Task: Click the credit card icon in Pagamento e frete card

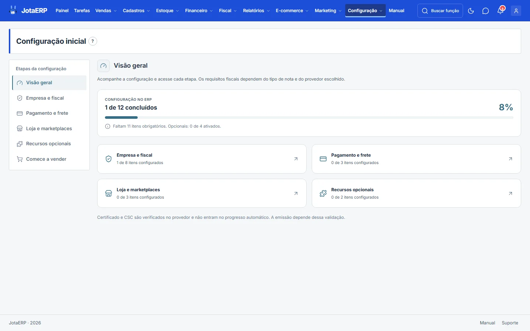Action: (323, 159)
